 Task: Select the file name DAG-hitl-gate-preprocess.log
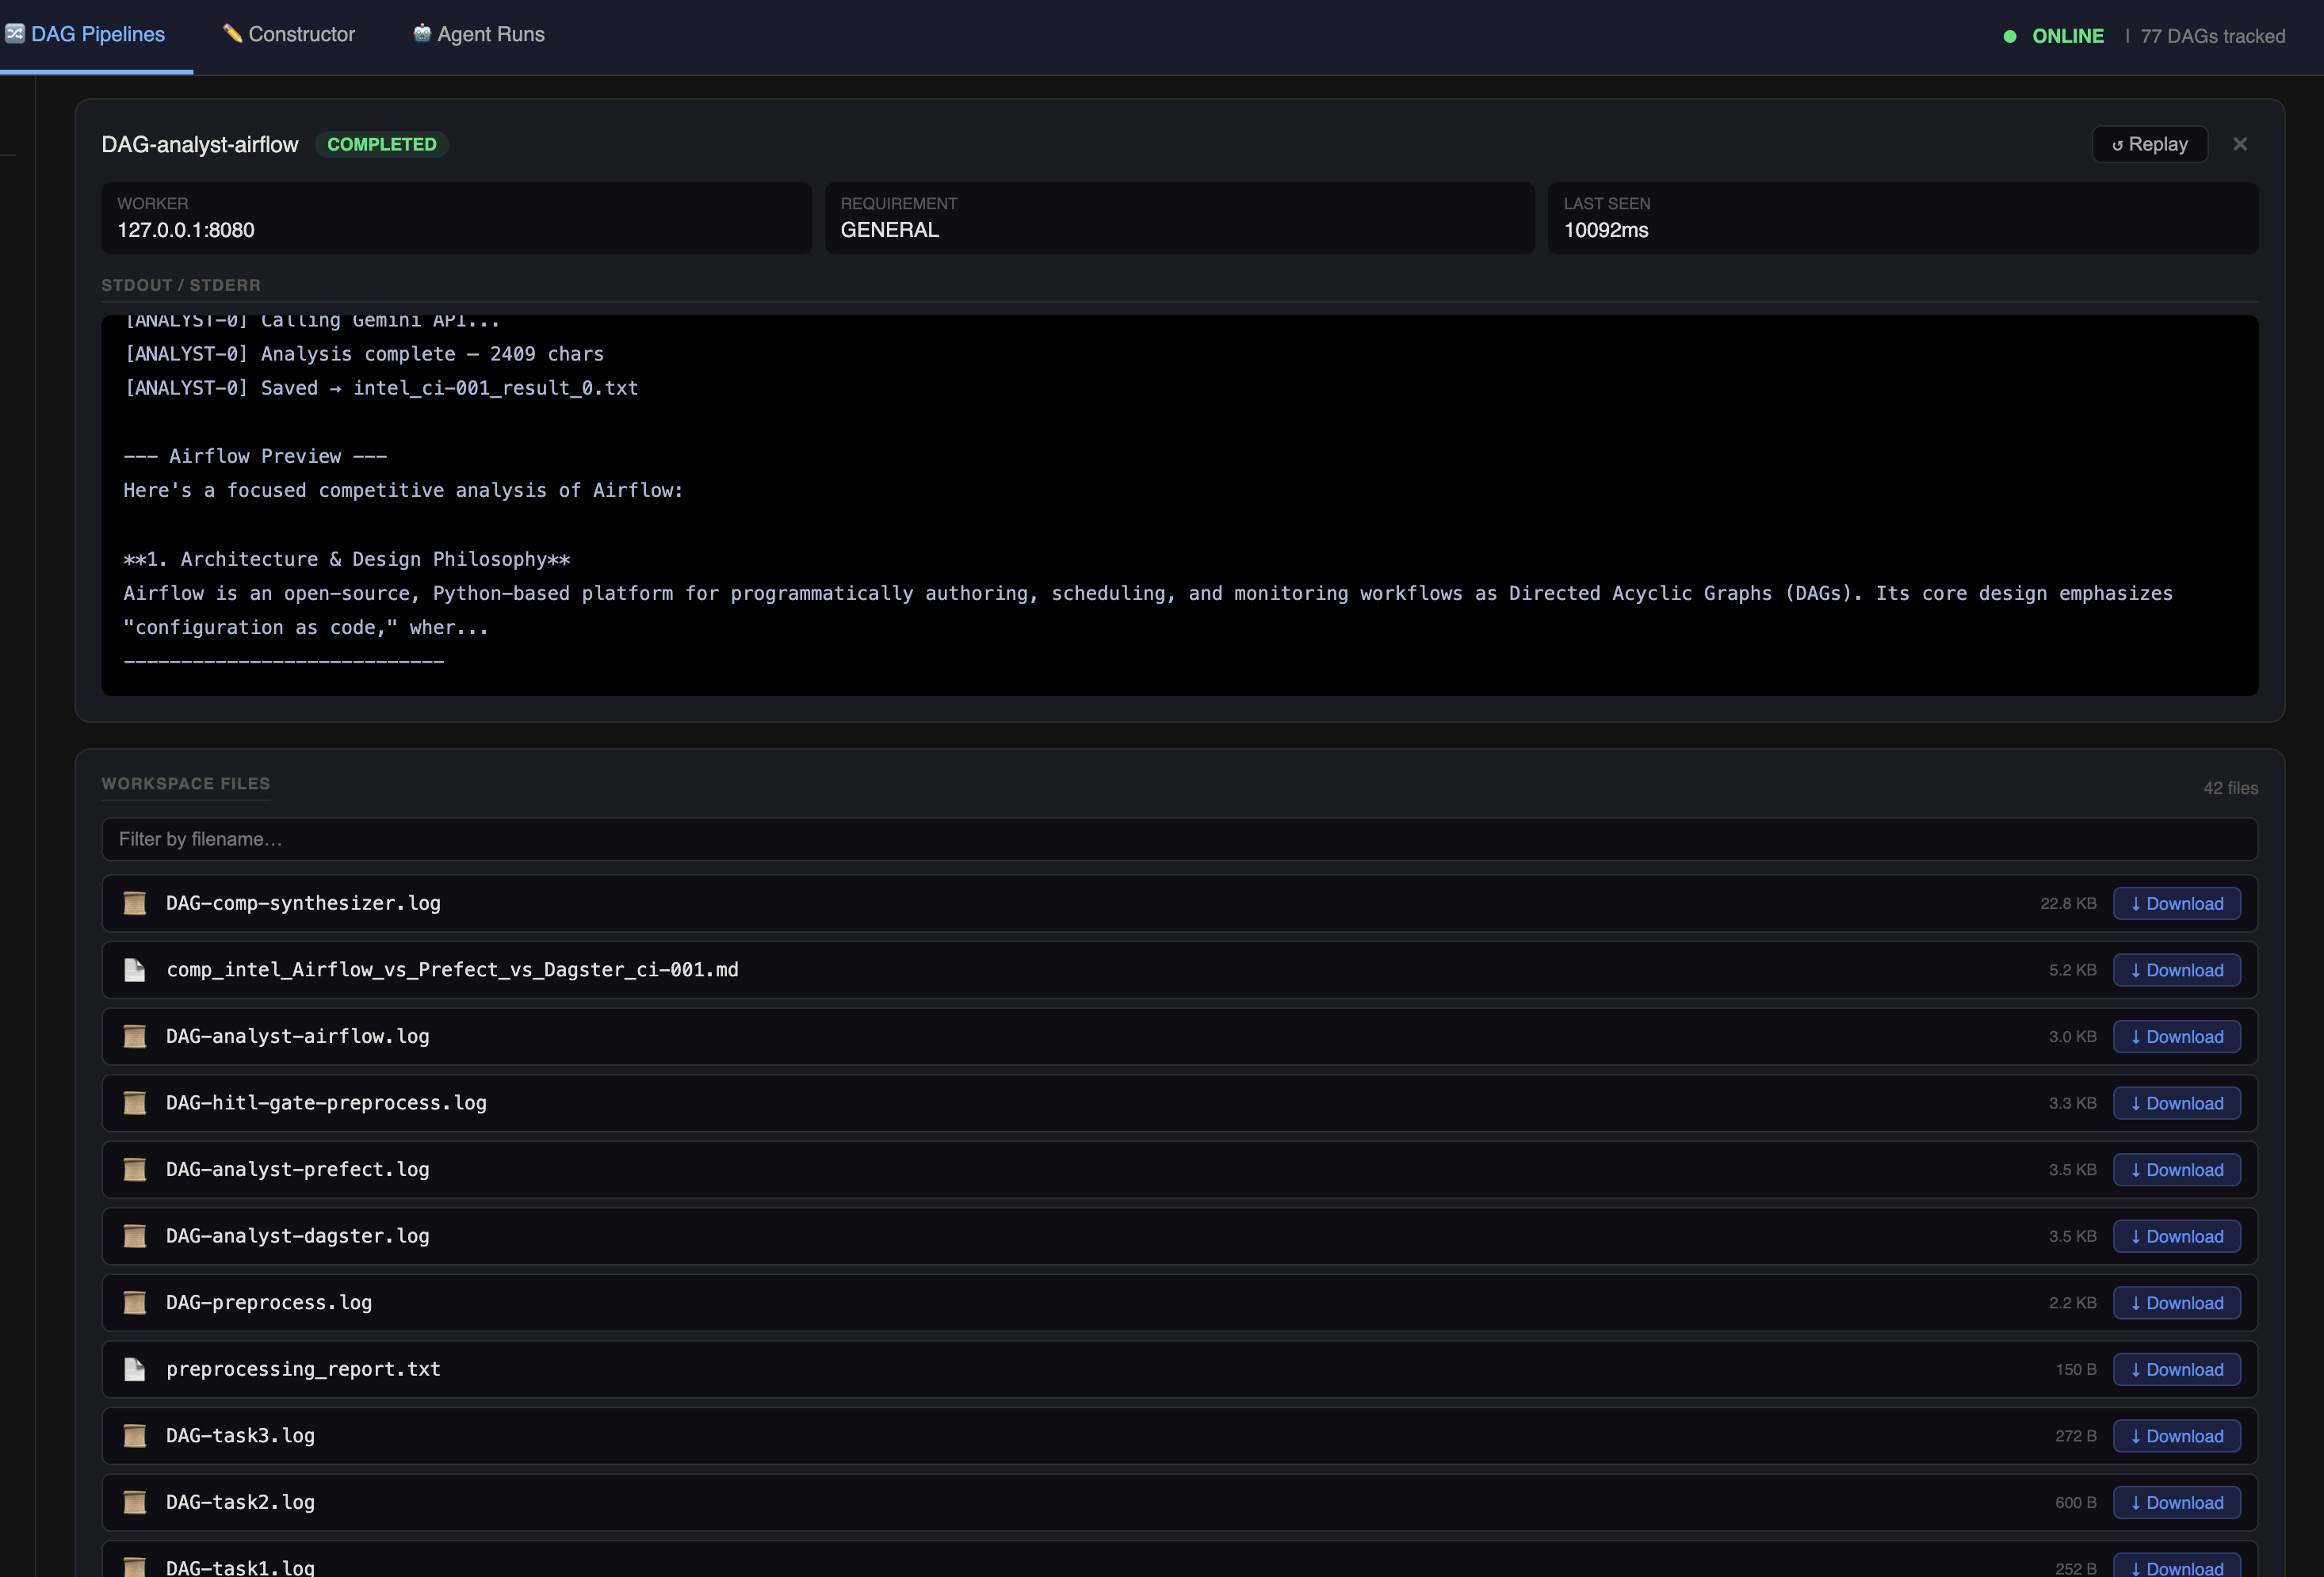[326, 1103]
